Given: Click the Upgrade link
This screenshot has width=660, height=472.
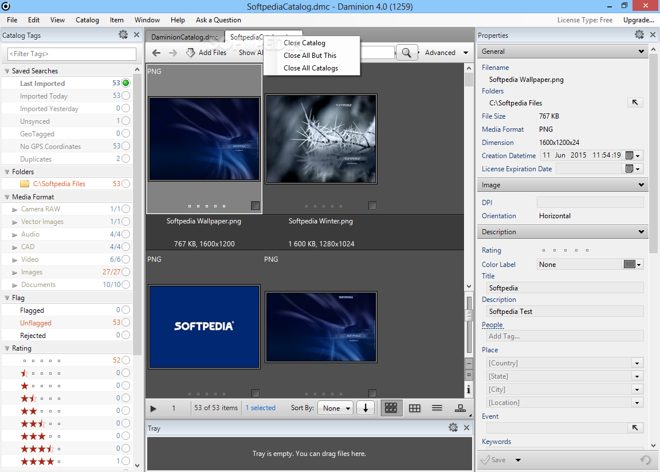Looking at the screenshot, I should tap(639, 20).
